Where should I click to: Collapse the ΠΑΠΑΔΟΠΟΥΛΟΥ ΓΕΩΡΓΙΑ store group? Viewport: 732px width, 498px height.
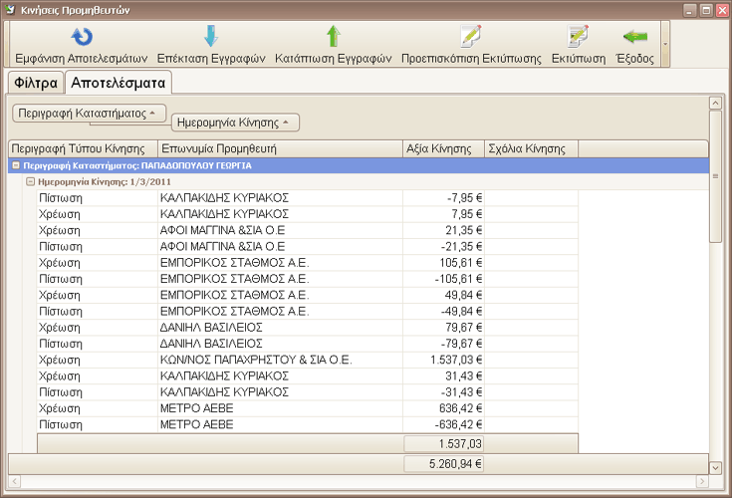pos(16,165)
